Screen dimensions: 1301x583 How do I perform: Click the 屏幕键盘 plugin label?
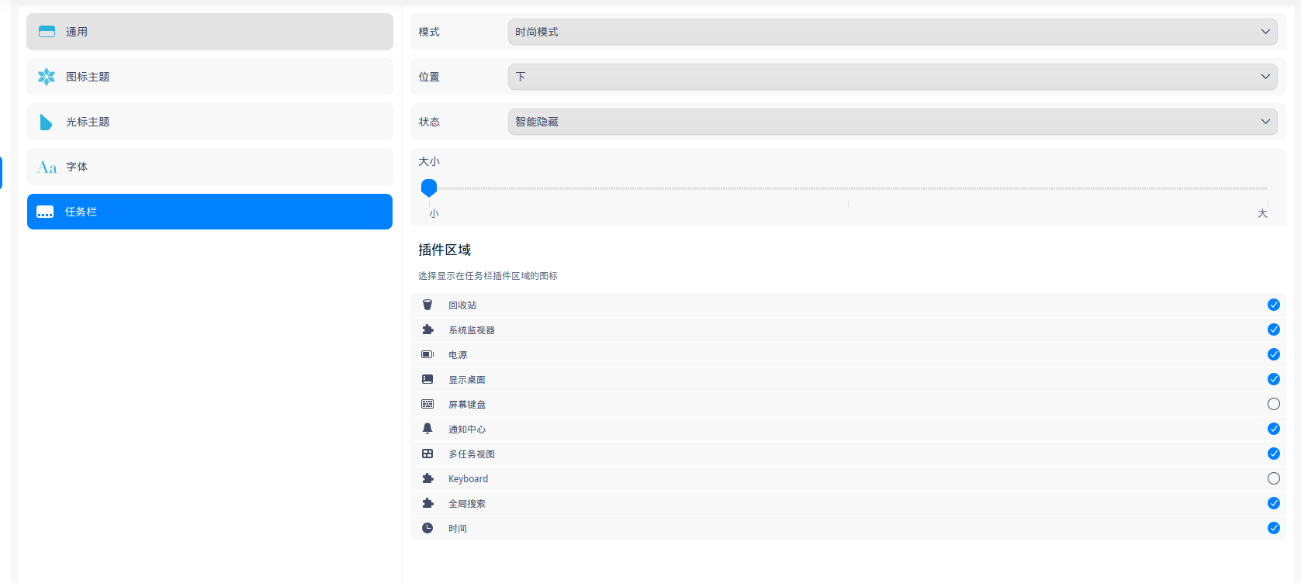click(x=467, y=405)
